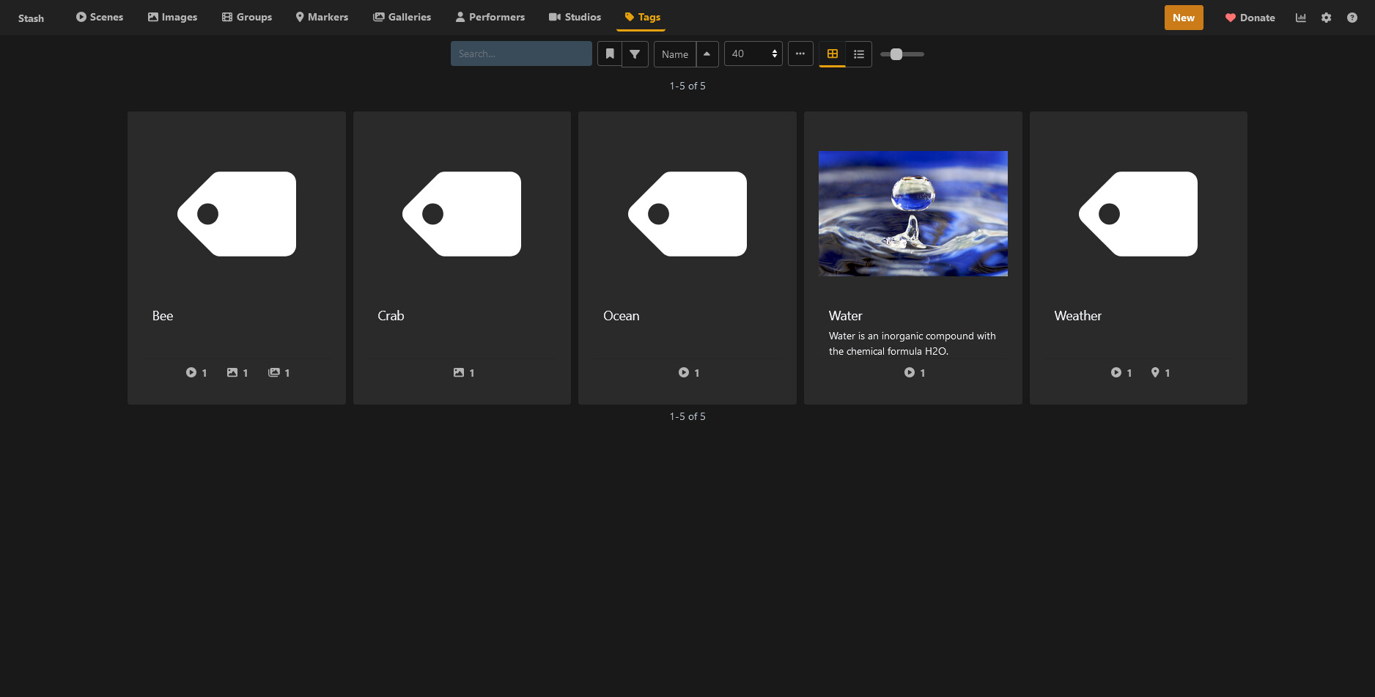
Task: Click the Weather tag name
Action: tap(1078, 316)
